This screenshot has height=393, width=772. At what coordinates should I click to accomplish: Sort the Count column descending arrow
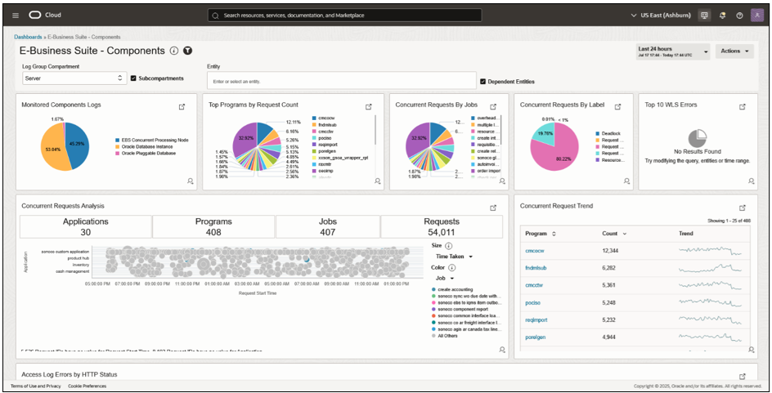(x=625, y=234)
